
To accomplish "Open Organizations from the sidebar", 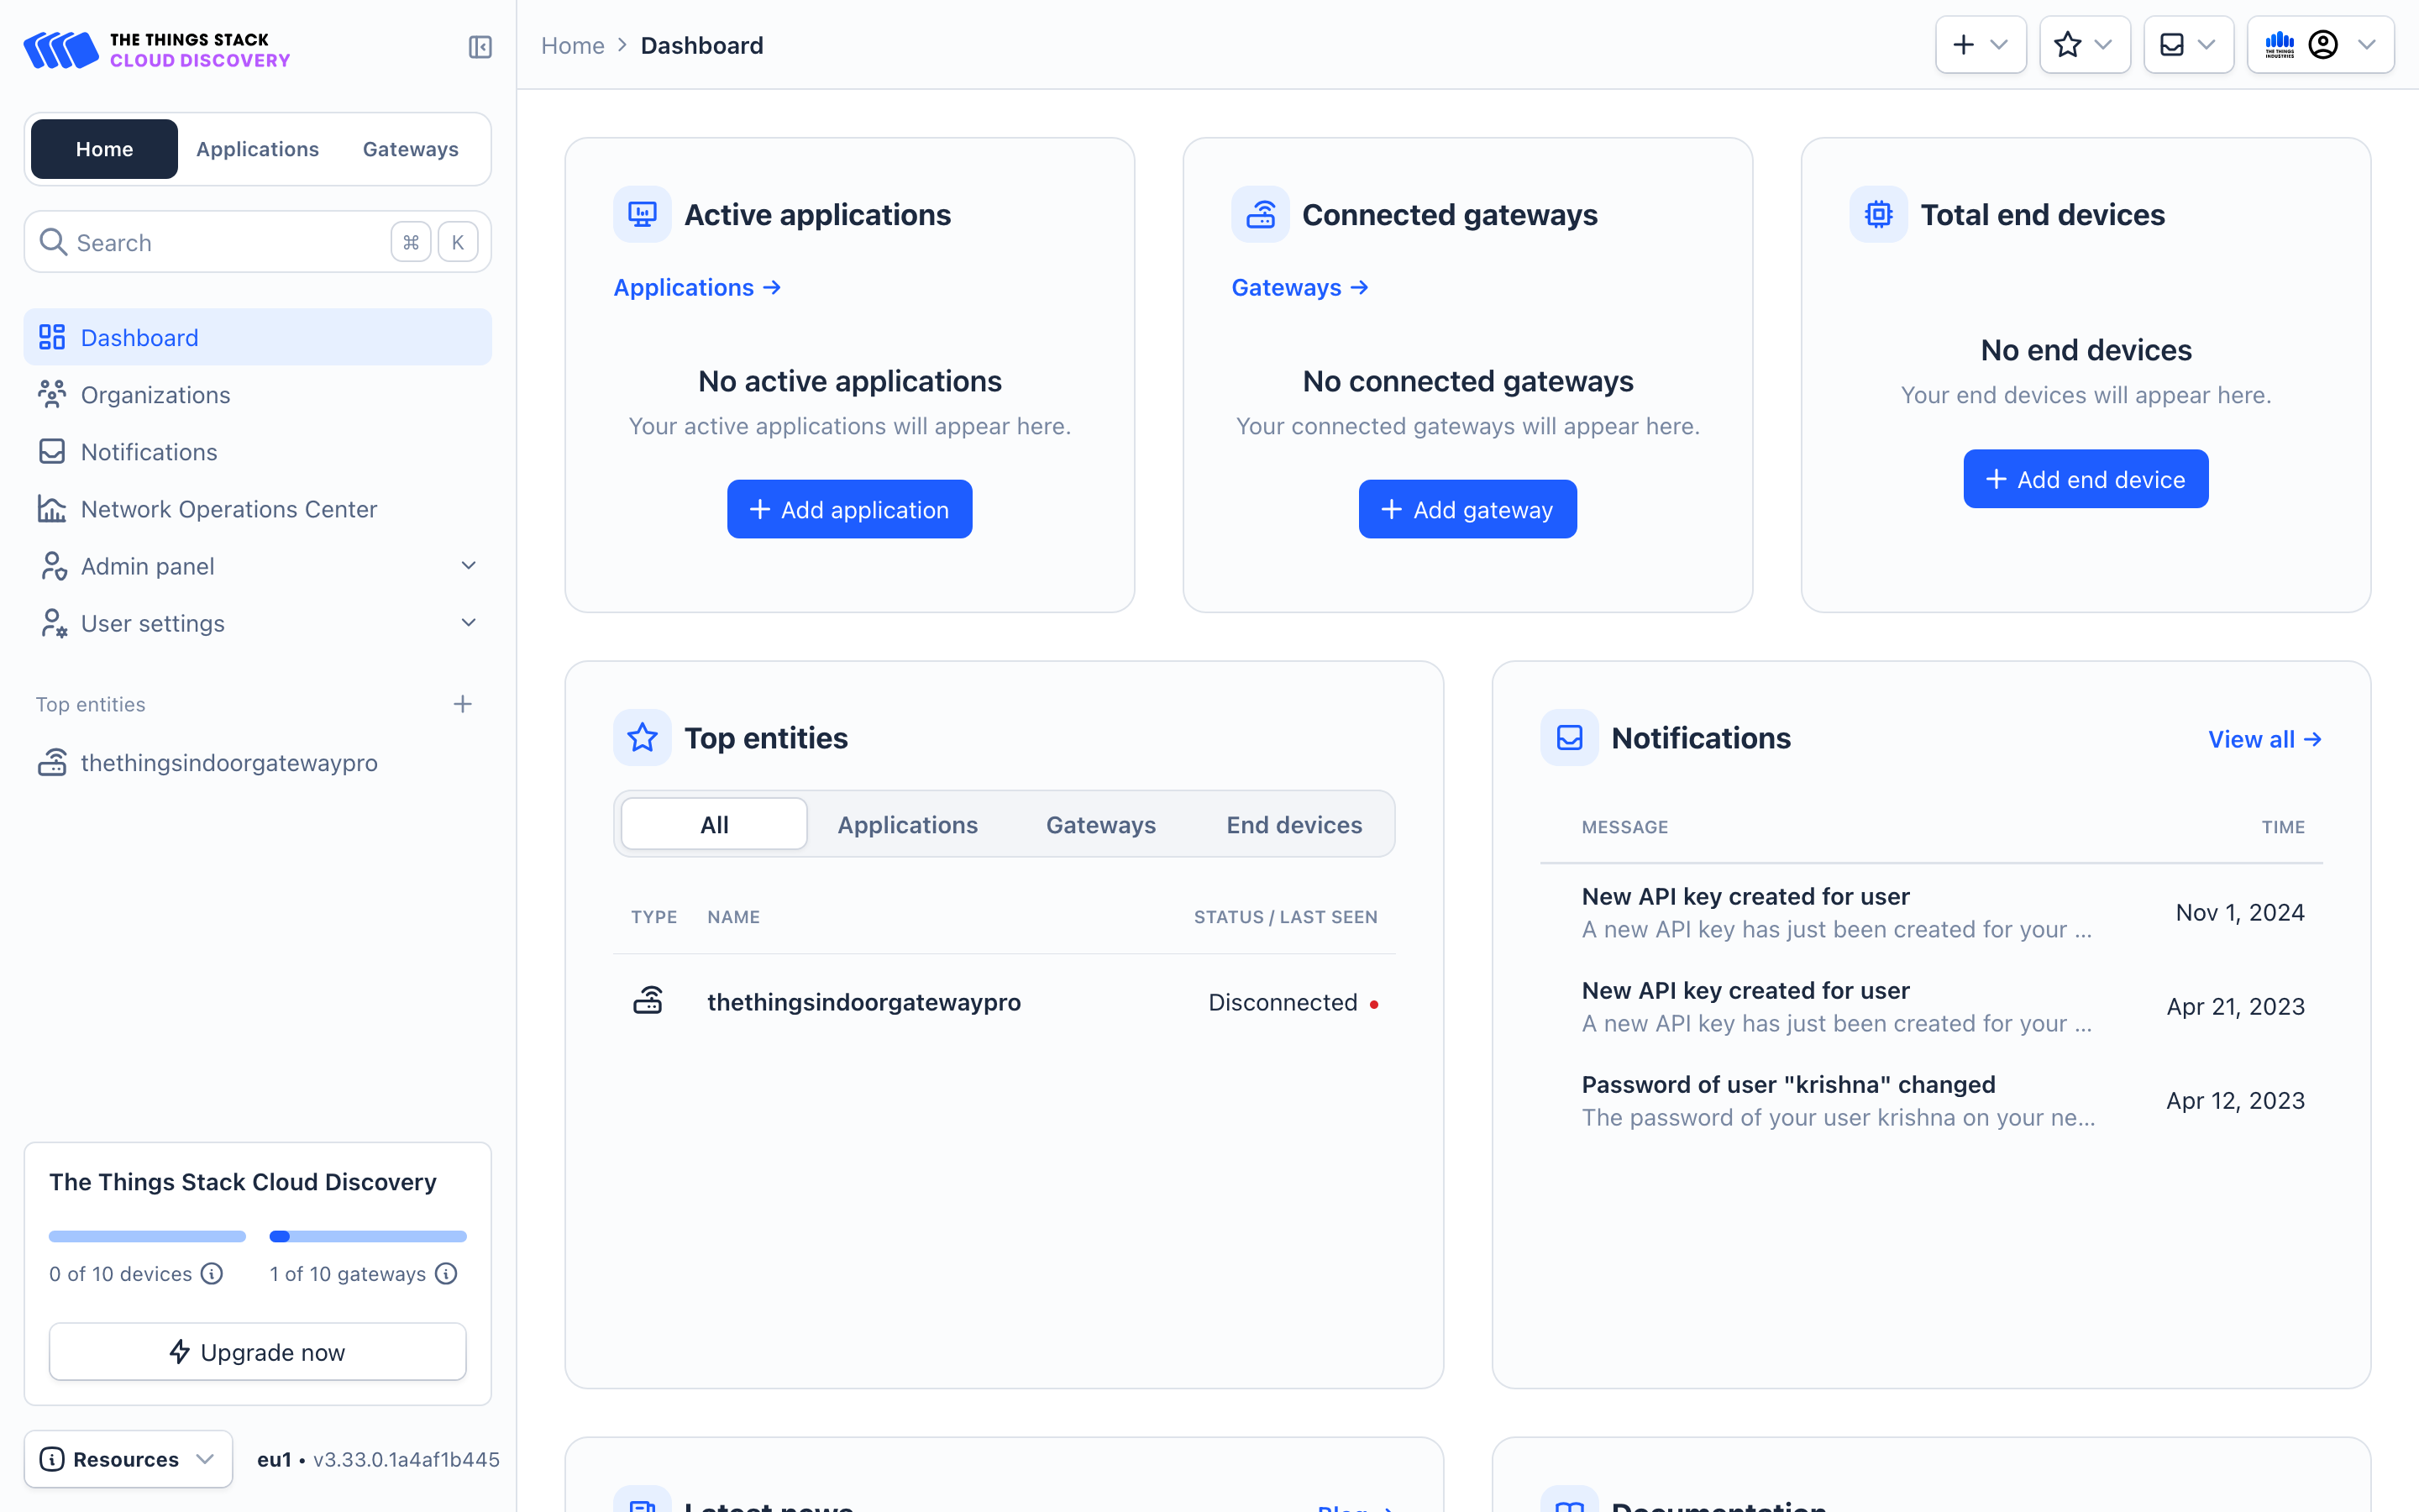I will coord(155,395).
